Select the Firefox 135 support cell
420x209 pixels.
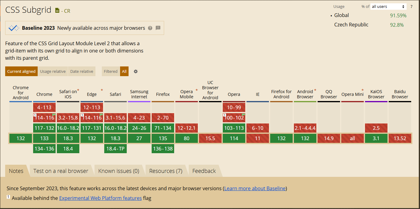(x=163, y=138)
